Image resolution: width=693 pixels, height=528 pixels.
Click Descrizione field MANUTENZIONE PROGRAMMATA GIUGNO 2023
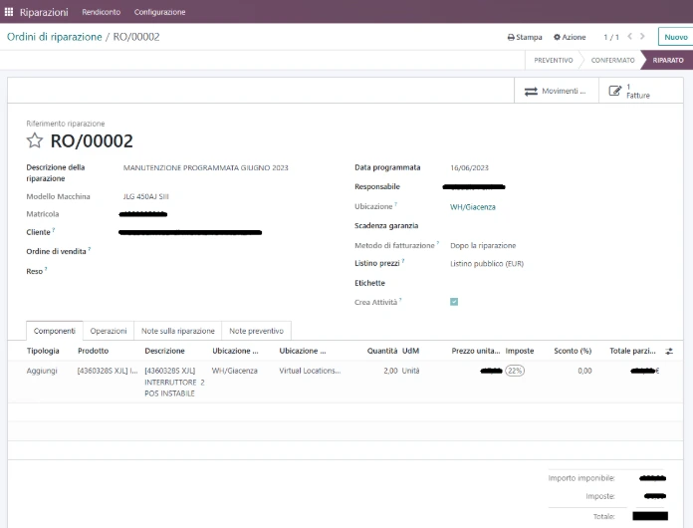pyautogui.click(x=205, y=168)
